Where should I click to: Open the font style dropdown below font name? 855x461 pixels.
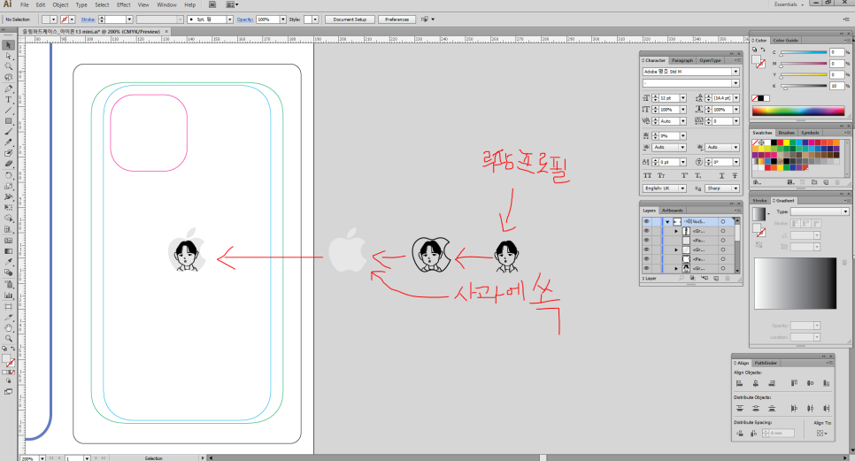[736, 83]
